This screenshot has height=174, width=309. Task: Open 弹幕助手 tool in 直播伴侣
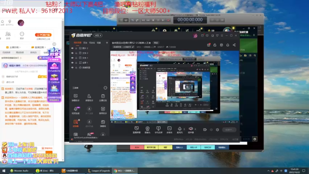tap(76, 98)
